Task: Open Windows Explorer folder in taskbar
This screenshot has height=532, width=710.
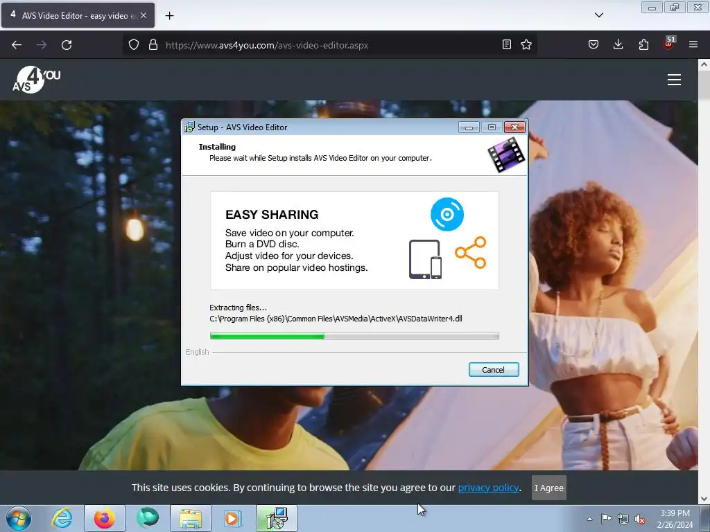Action: pyautogui.click(x=191, y=518)
